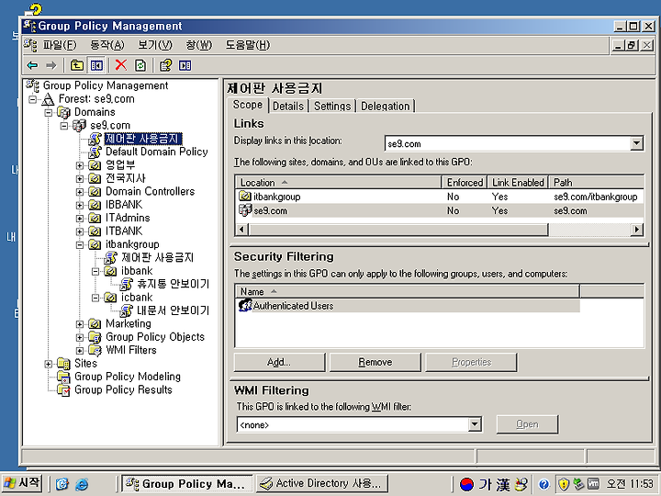The height and width of the screenshot is (496, 661).
Task: Click the Help toolbar icon
Action: [165, 65]
